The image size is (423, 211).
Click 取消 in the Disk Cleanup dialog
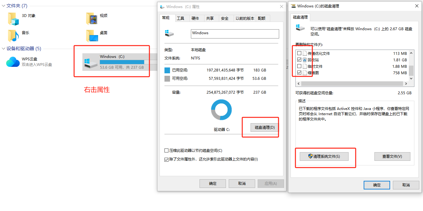(406, 185)
